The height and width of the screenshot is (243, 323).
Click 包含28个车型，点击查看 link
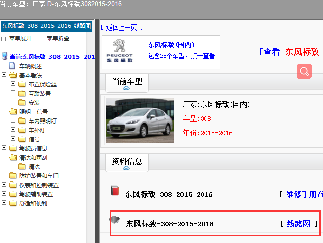pyautogui.click(x=182, y=56)
